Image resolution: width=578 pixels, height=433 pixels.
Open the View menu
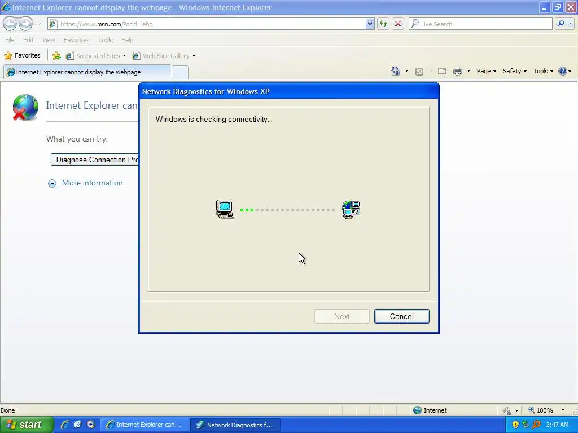point(49,40)
